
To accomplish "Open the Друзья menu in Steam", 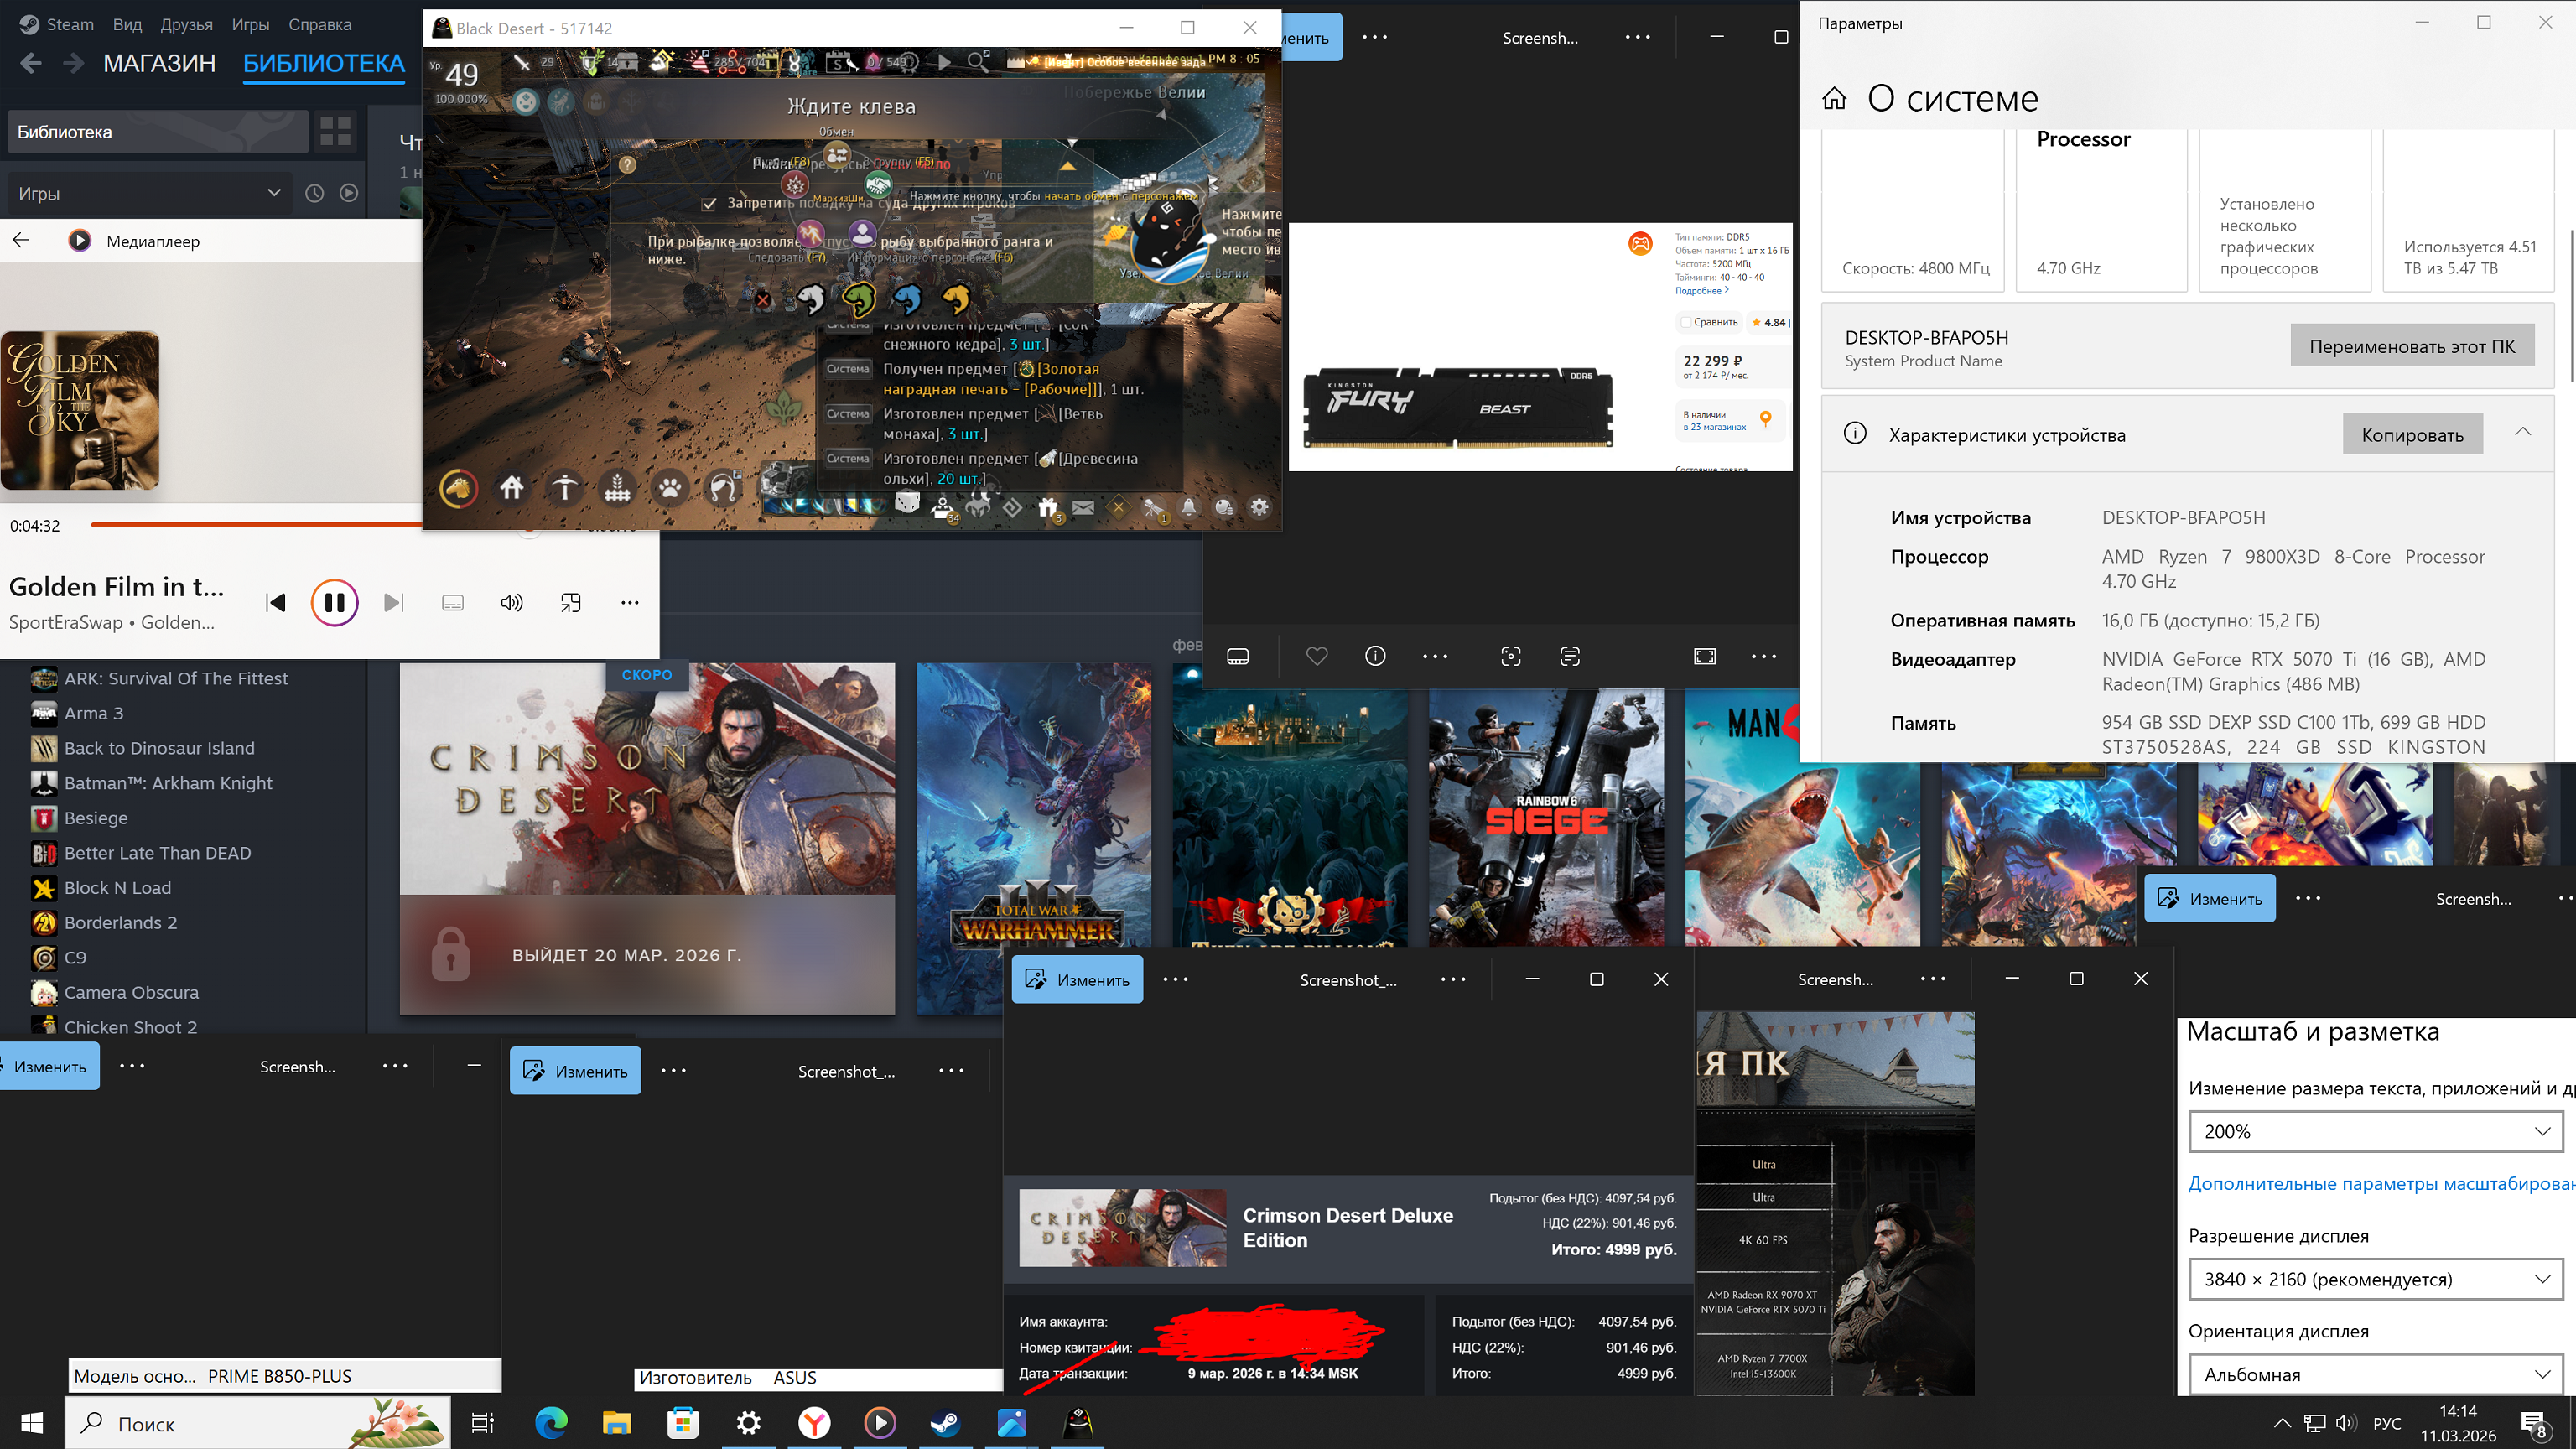I will coord(186,24).
